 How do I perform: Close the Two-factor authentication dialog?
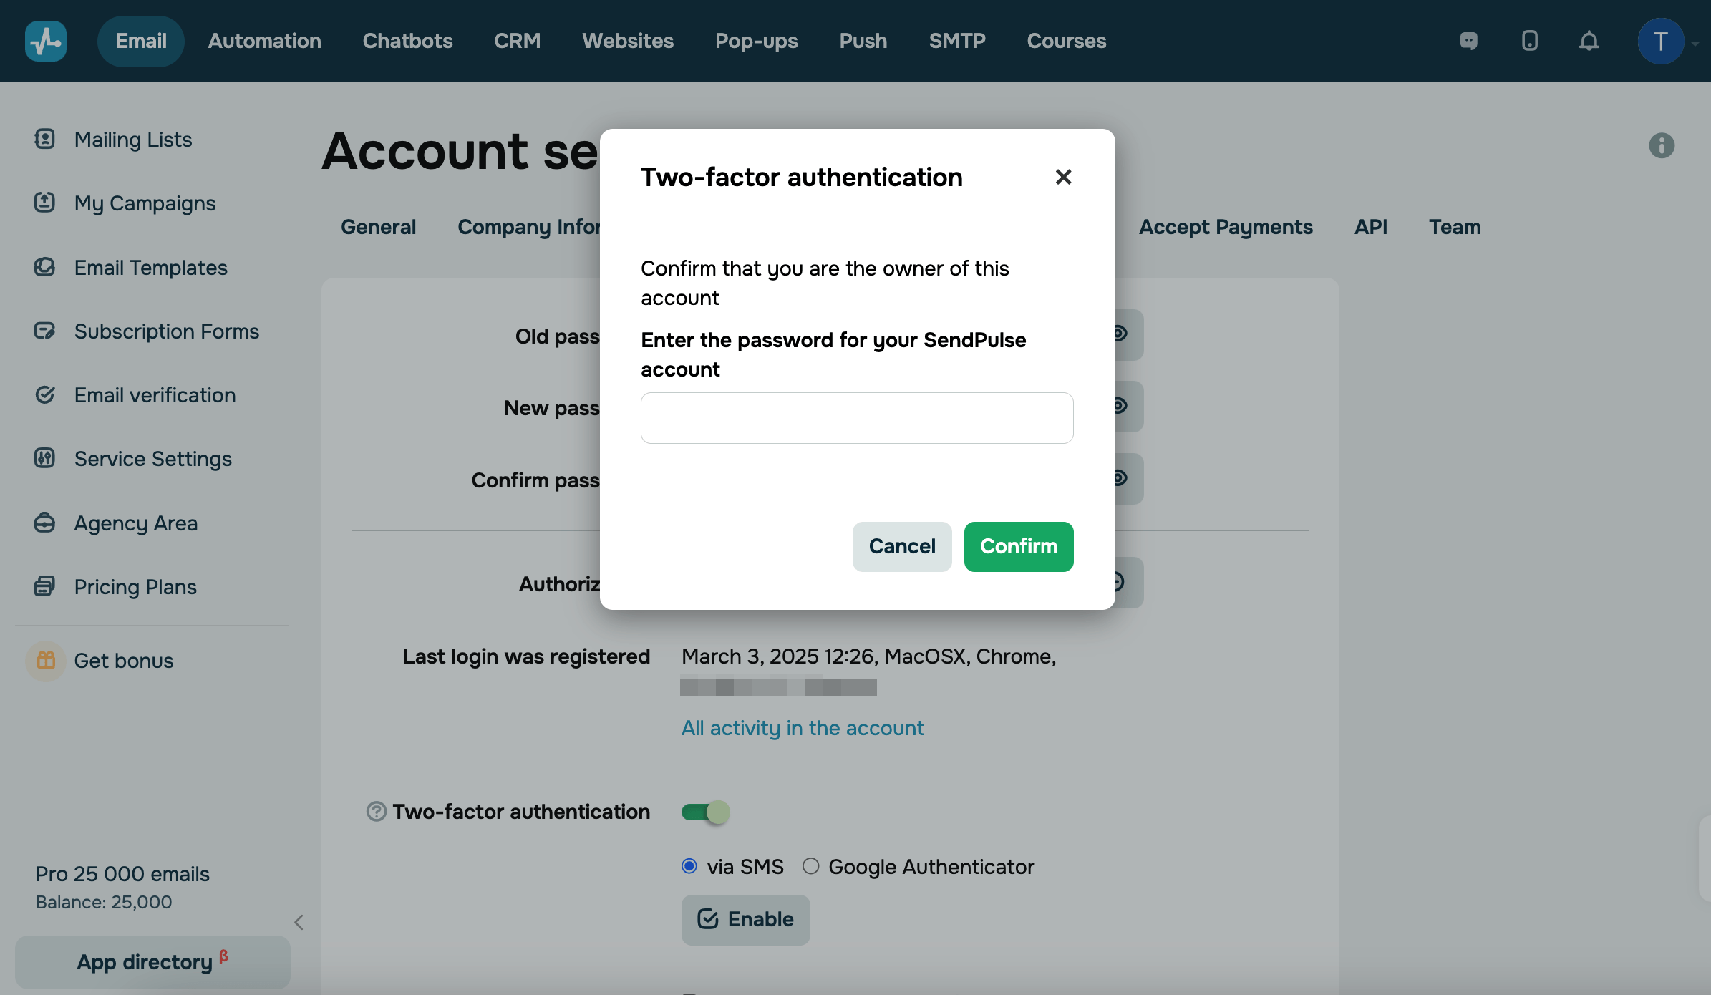[x=1063, y=177]
